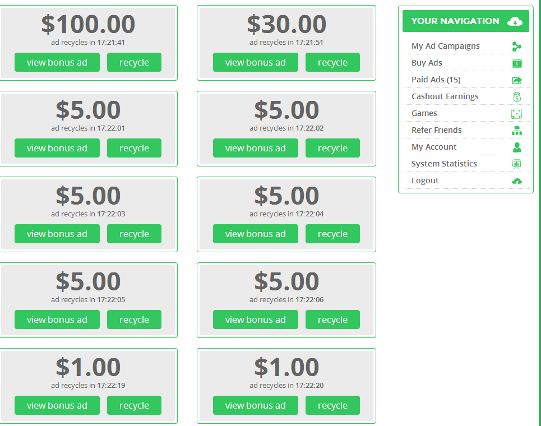
Task: Go to Cashout Earnings page
Action: (445, 96)
